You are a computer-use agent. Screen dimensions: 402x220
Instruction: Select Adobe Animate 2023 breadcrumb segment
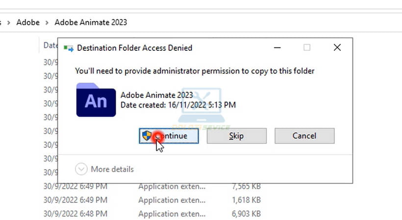pos(91,22)
